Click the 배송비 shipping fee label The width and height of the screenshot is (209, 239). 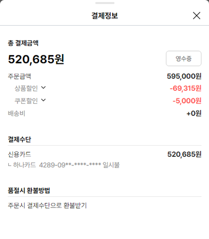[x=16, y=113]
